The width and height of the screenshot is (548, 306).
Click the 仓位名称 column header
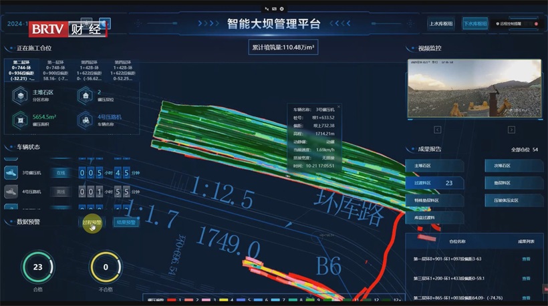click(x=457, y=241)
